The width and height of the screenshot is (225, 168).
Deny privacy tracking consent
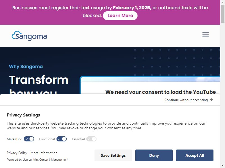pyautogui.click(x=154, y=155)
